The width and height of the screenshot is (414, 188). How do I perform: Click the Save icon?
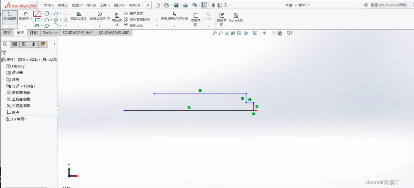tap(176, 5)
